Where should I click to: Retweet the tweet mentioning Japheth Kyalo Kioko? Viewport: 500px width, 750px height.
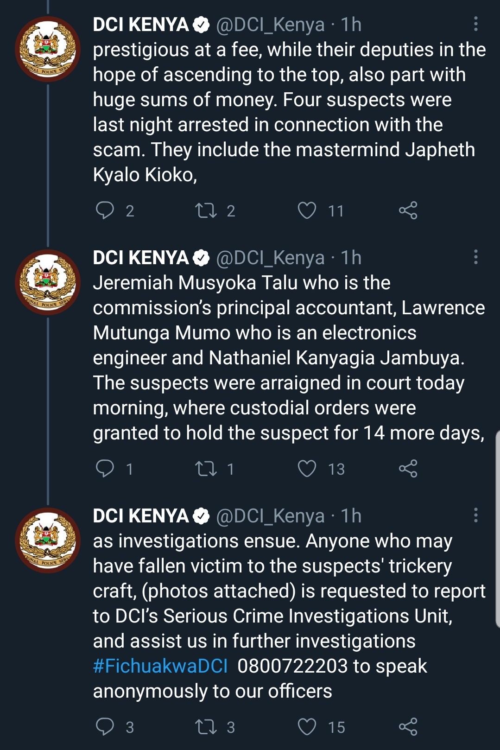click(206, 210)
